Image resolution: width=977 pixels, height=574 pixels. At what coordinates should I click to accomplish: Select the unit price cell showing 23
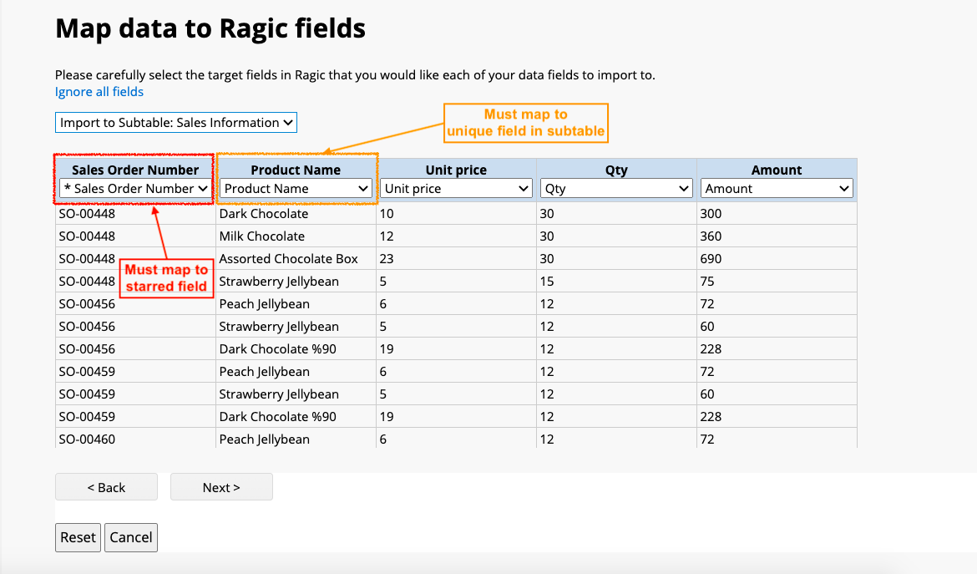pos(387,259)
